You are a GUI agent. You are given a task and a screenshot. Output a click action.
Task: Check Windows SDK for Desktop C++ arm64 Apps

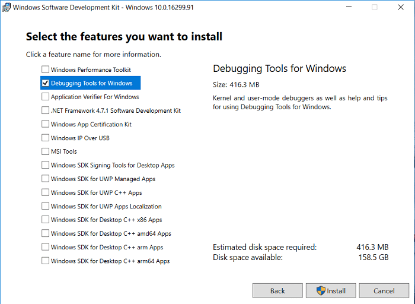point(46,261)
